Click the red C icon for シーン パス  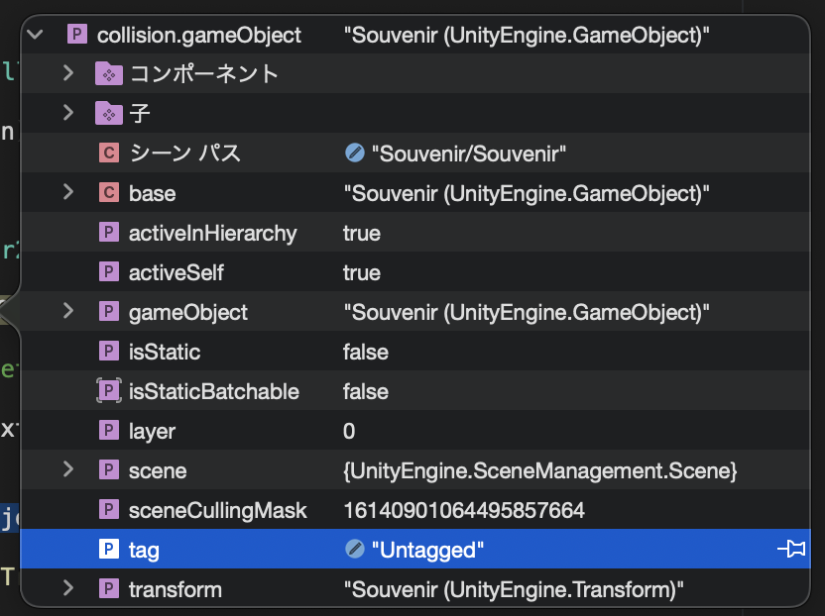pyautogui.click(x=109, y=153)
